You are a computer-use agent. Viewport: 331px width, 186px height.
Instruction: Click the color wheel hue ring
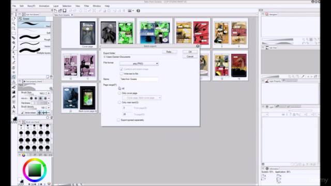click(x=35, y=160)
